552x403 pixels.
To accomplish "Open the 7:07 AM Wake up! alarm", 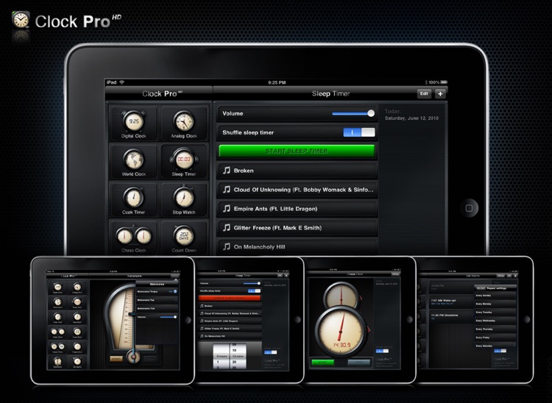I will [x=451, y=302].
